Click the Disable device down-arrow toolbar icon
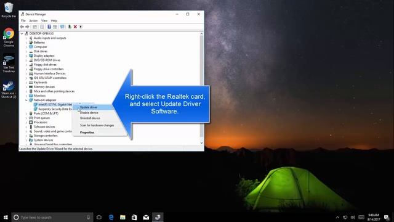Image resolution: width=394 pixels, height=222 pixels. click(81, 27)
